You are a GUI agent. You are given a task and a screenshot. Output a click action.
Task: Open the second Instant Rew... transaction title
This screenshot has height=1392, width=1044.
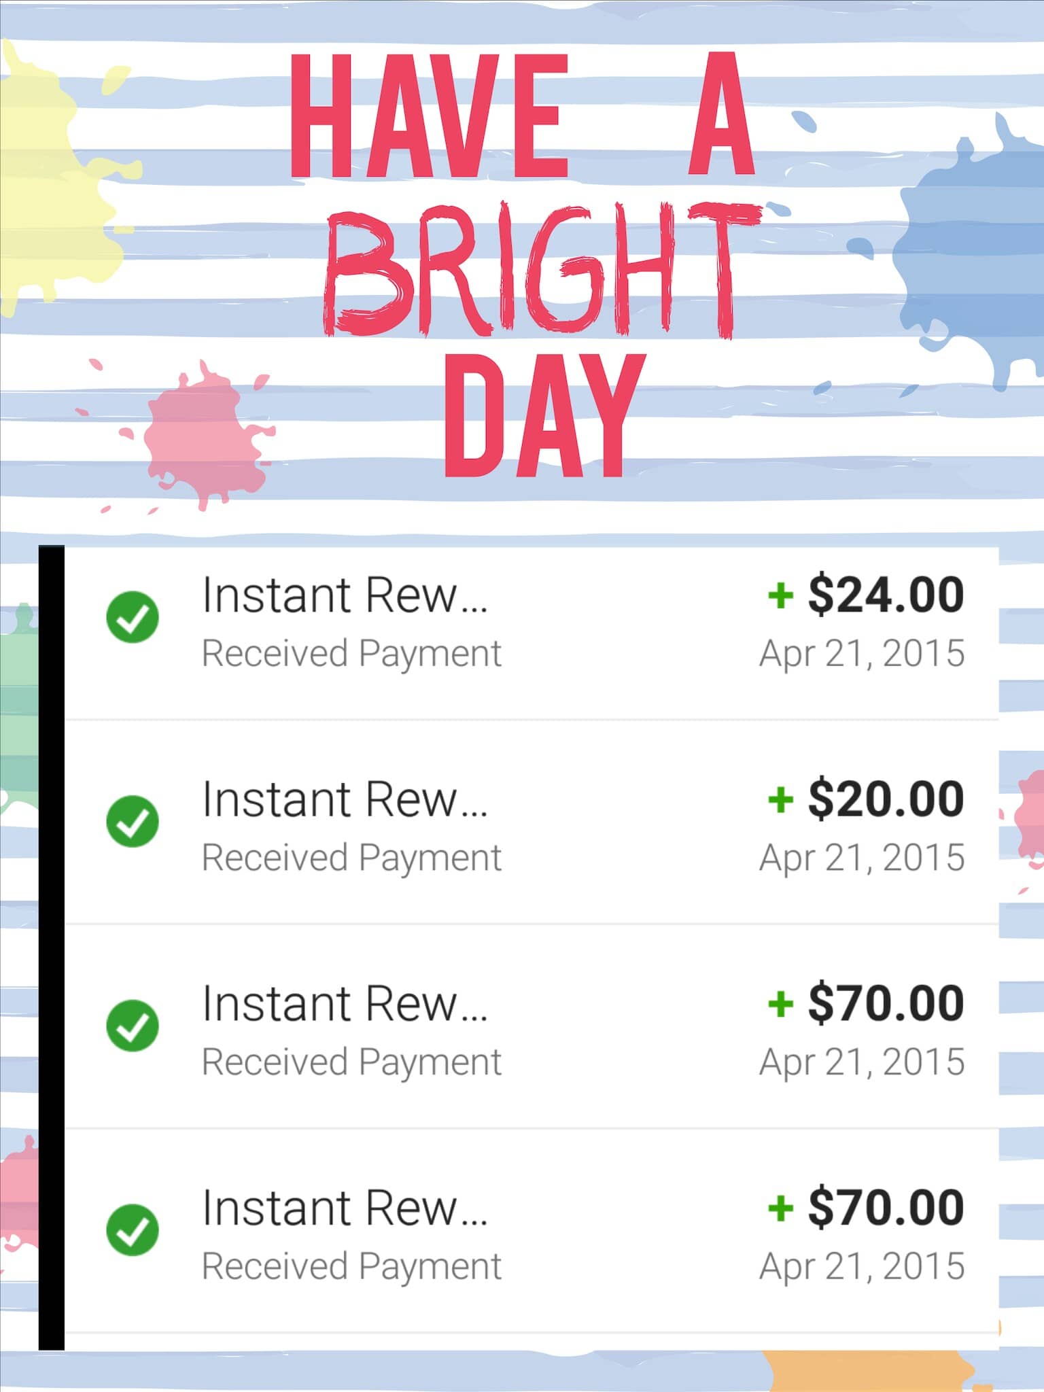tap(345, 799)
